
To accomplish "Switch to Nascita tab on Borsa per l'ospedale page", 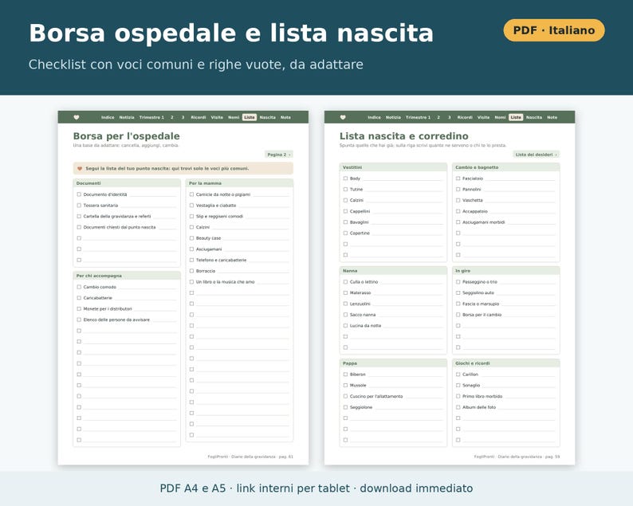I will (267, 117).
